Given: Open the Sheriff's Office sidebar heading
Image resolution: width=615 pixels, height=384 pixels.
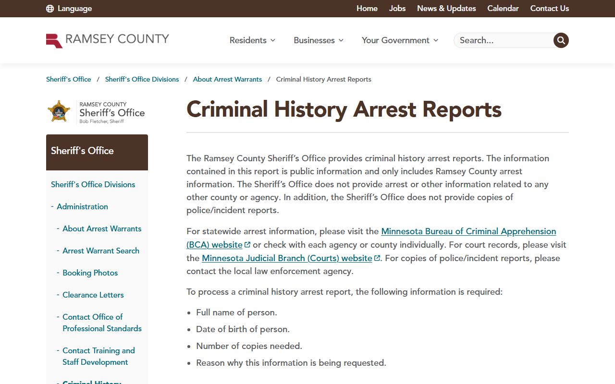Looking at the screenshot, I should 97,152.
